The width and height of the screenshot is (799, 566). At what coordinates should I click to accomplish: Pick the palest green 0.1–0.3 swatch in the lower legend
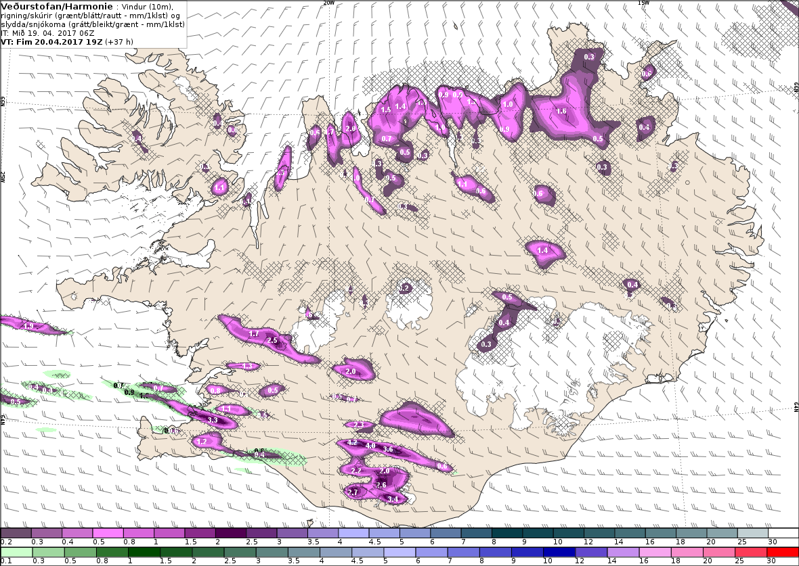(x=16, y=552)
